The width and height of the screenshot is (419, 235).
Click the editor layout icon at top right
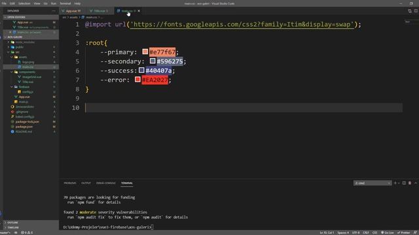pyautogui.click(x=416, y=11)
